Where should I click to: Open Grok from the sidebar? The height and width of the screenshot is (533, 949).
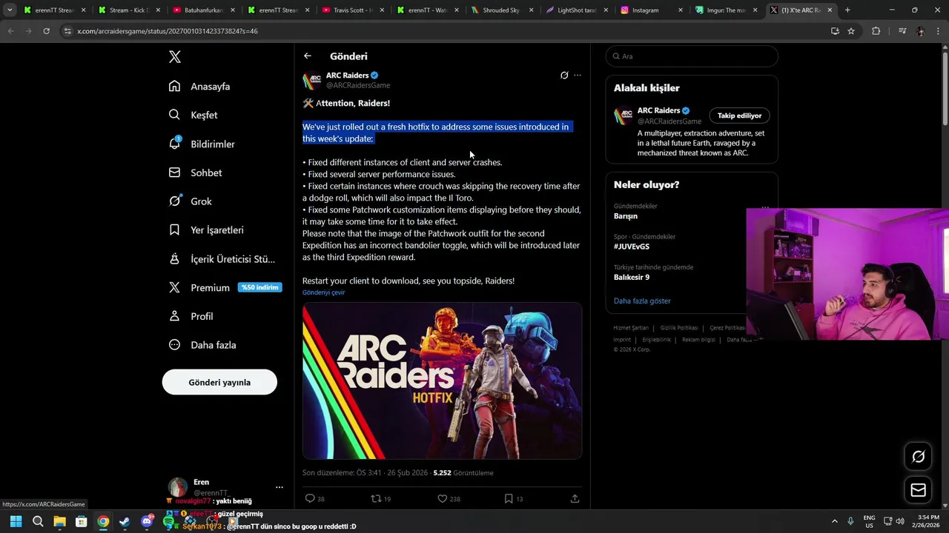click(x=191, y=201)
